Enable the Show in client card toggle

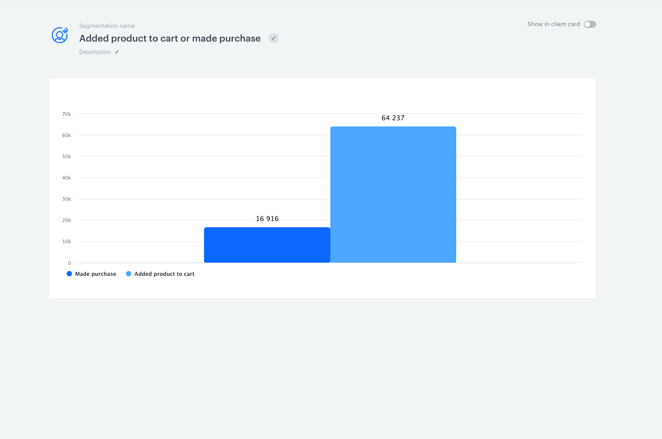pyautogui.click(x=590, y=24)
